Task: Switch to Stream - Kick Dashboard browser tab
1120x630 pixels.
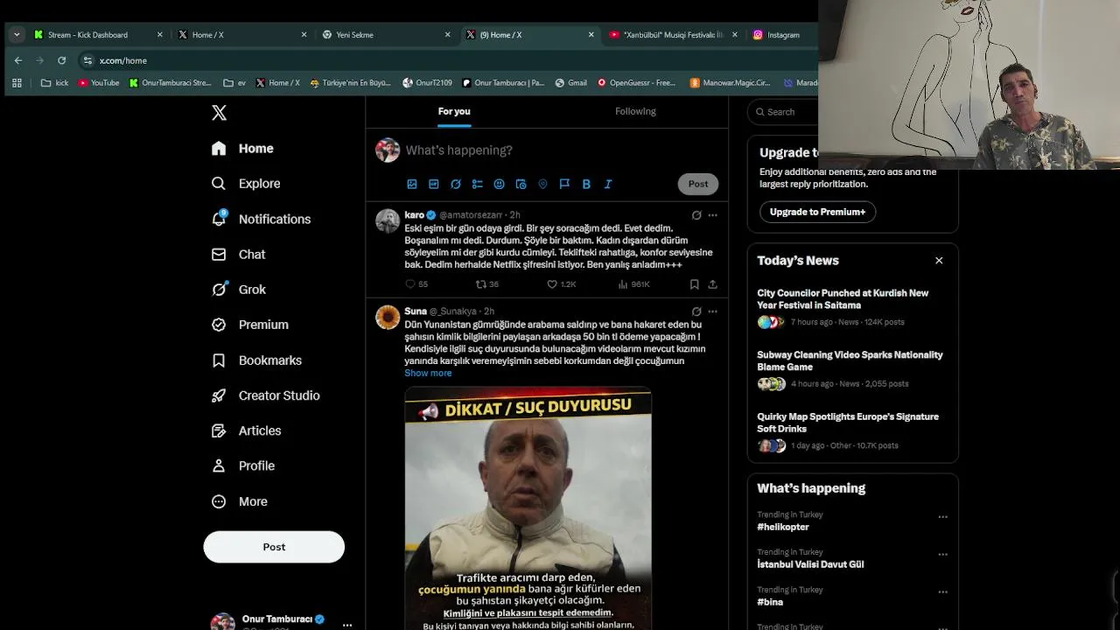Action: (98, 35)
